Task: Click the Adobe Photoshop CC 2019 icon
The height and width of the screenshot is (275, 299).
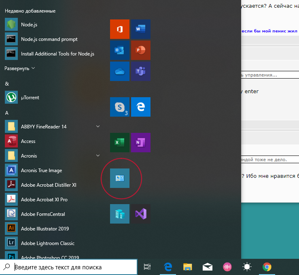Action: [11, 255]
